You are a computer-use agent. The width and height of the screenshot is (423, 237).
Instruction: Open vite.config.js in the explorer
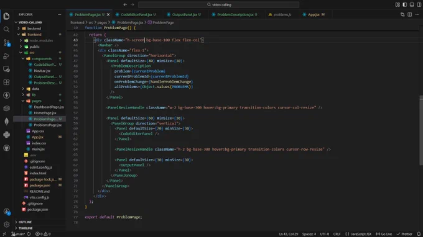[x=39, y=197]
